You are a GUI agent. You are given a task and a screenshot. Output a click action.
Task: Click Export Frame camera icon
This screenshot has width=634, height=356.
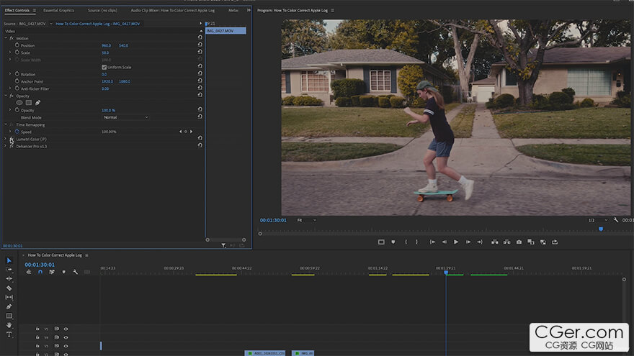click(519, 242)
